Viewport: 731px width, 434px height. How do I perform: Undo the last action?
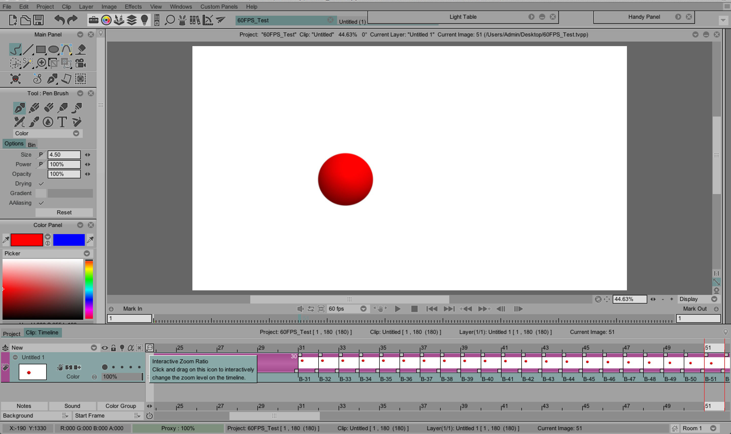[59, 20]
